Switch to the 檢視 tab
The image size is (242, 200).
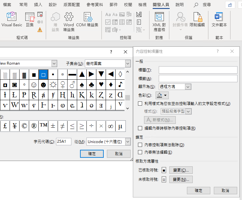[x=142, y=4]
